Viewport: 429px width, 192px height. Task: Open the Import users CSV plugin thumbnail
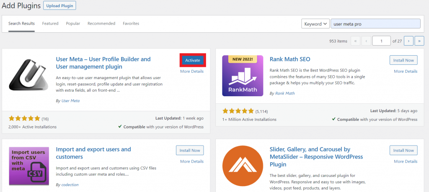pos(29,166)
